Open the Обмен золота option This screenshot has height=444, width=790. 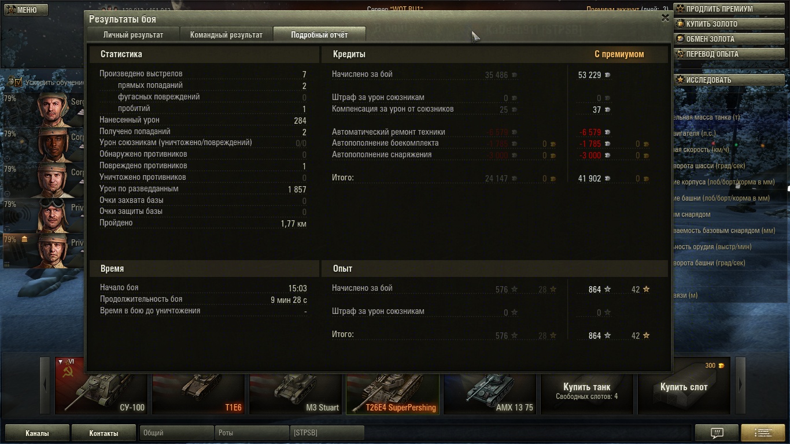[x=731, y=39]
